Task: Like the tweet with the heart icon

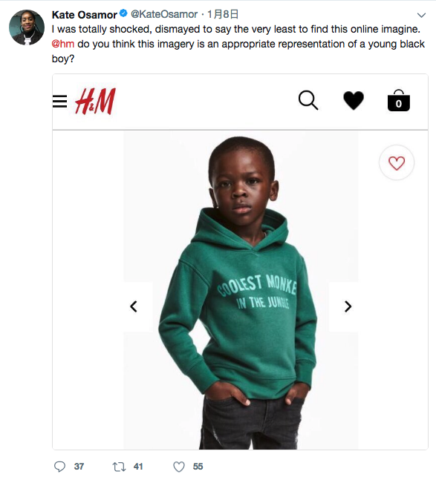Action: (179, 467)
